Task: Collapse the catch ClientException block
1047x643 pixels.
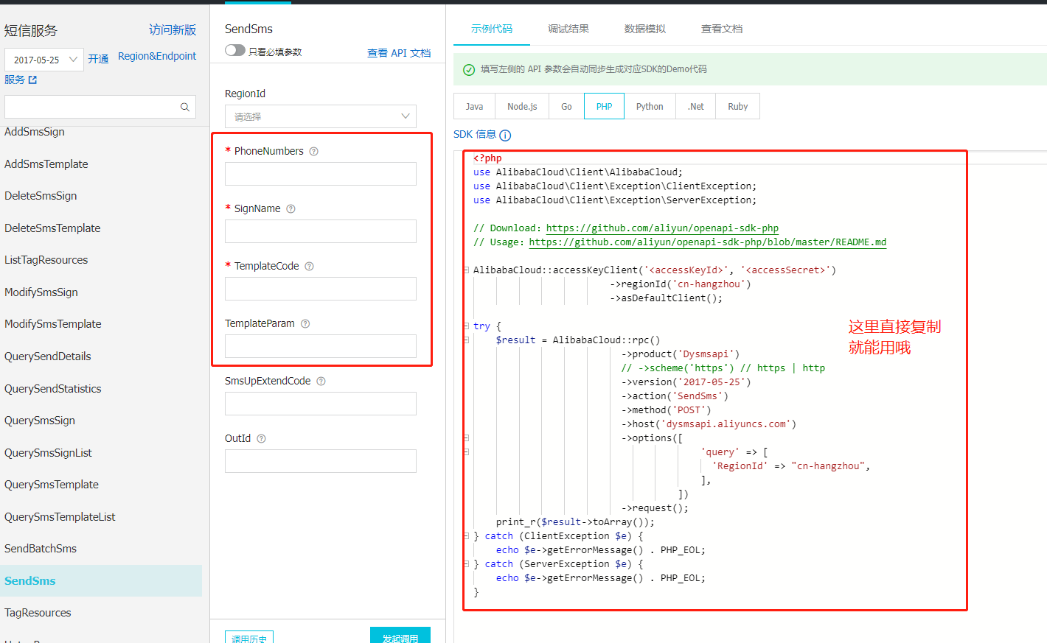Action: (466, 535)
